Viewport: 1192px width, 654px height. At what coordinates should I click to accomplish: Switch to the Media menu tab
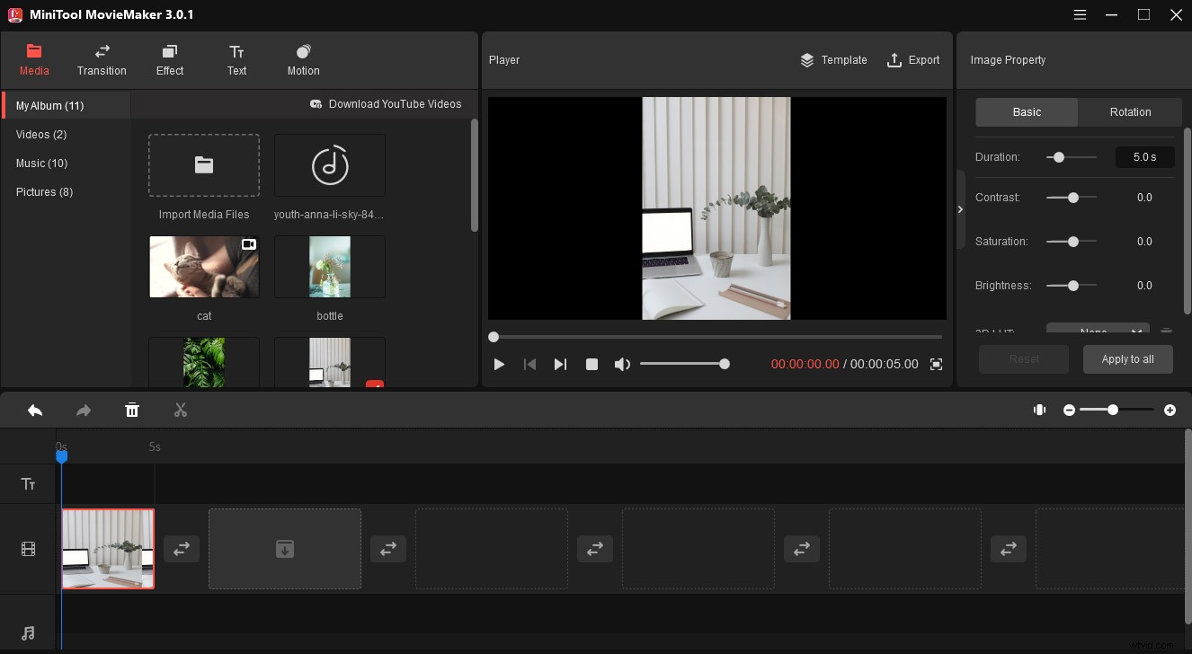(x=34, y=59)
